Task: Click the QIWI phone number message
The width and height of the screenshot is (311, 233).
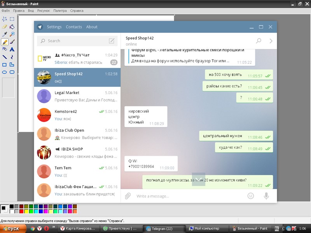Action: [151, 163]
